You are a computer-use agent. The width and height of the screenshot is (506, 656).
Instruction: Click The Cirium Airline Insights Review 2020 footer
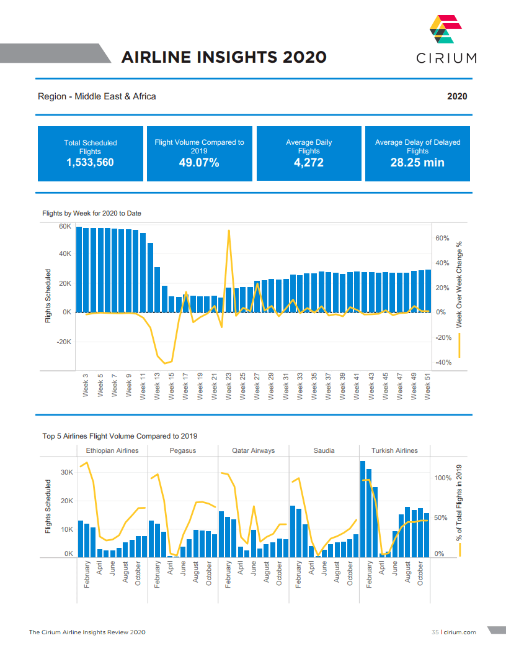(x=87, y=632)
